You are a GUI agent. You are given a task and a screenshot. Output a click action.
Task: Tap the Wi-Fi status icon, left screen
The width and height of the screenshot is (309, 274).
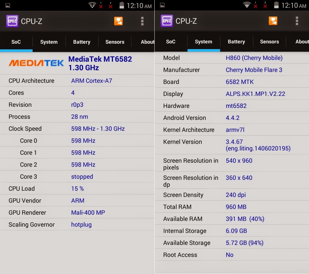92,5
